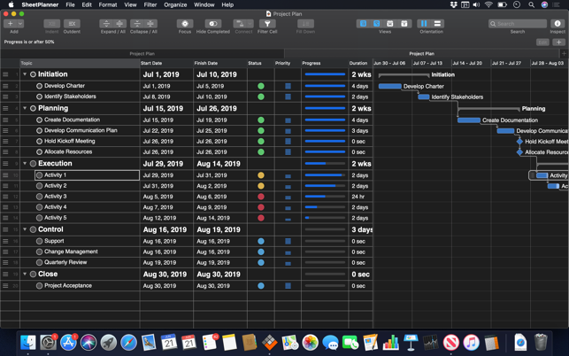The width and height of the screenshot is (569, 356).
Task: Click the Priority column header
Action: point(283,64)
